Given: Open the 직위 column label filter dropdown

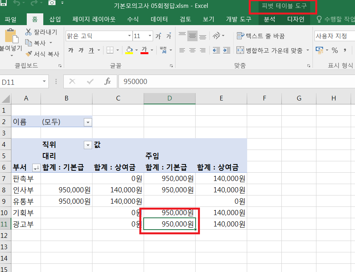Looking at the screenshot, I should [x=88, y=145].
